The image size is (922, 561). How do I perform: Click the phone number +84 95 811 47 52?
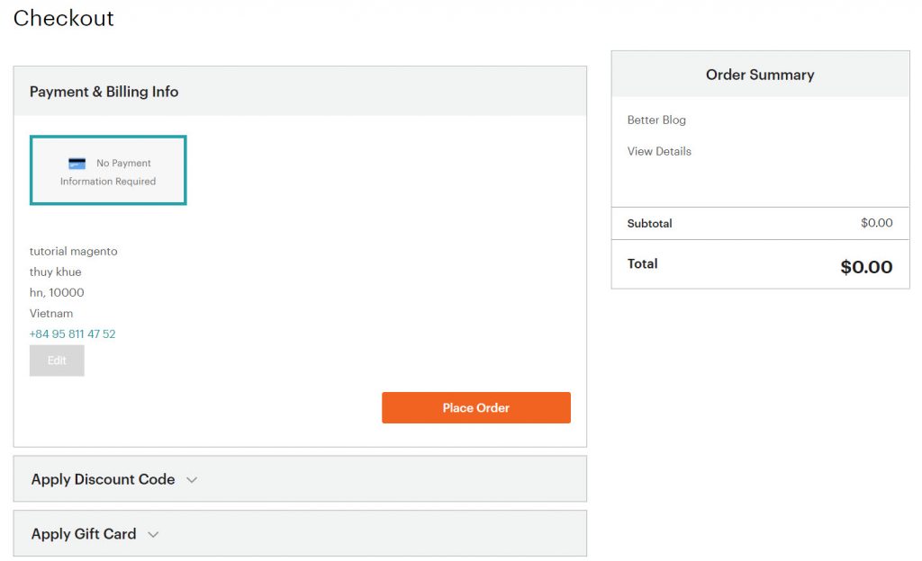coord(72,334)
